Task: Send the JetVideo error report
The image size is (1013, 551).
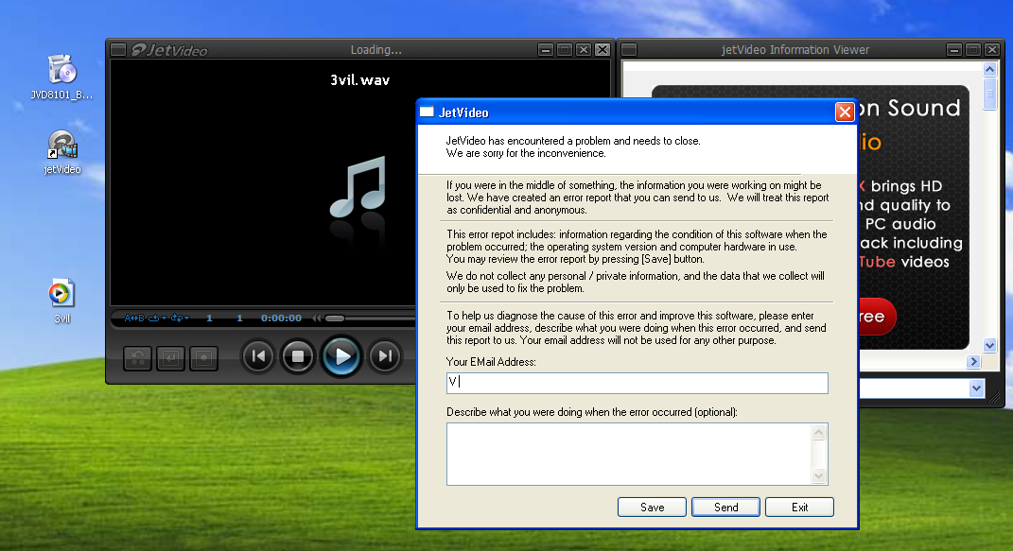Action: point(725,508)
